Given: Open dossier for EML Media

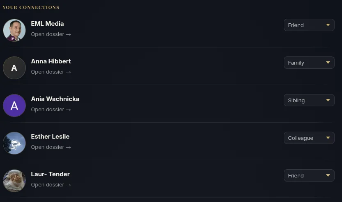Looking at the screenshot, I should [x=51, y=34].
